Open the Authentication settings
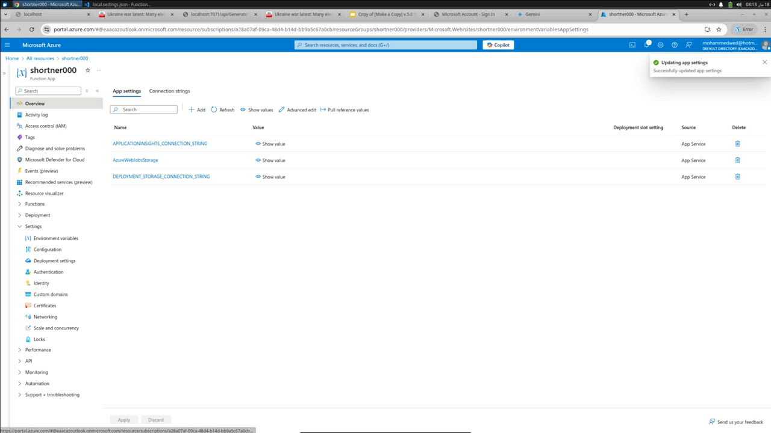 48,272
